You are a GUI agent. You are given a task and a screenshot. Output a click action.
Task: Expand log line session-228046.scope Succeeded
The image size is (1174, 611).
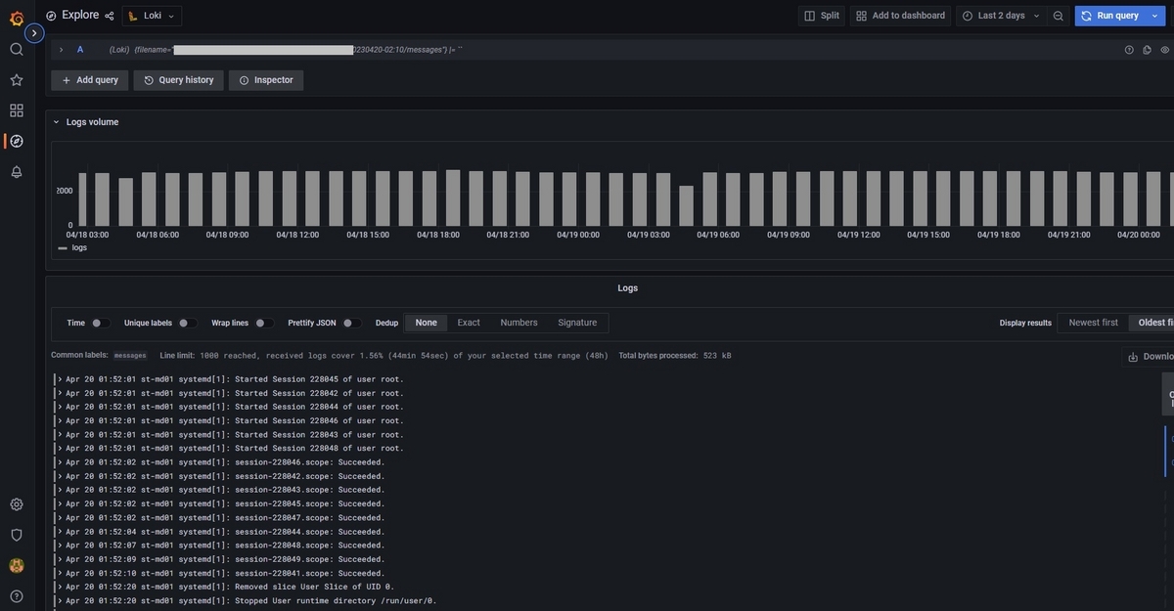point(60,462)
